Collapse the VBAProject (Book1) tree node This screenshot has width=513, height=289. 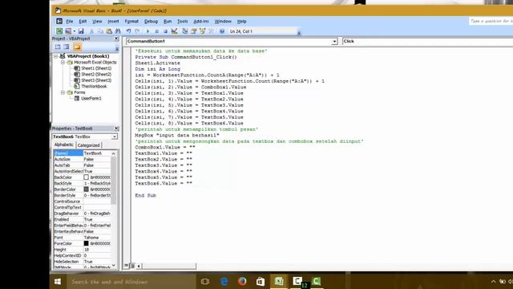pos(56,56)
